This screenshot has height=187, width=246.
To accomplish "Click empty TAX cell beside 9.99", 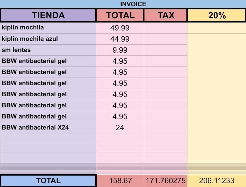I will (166, 50).
